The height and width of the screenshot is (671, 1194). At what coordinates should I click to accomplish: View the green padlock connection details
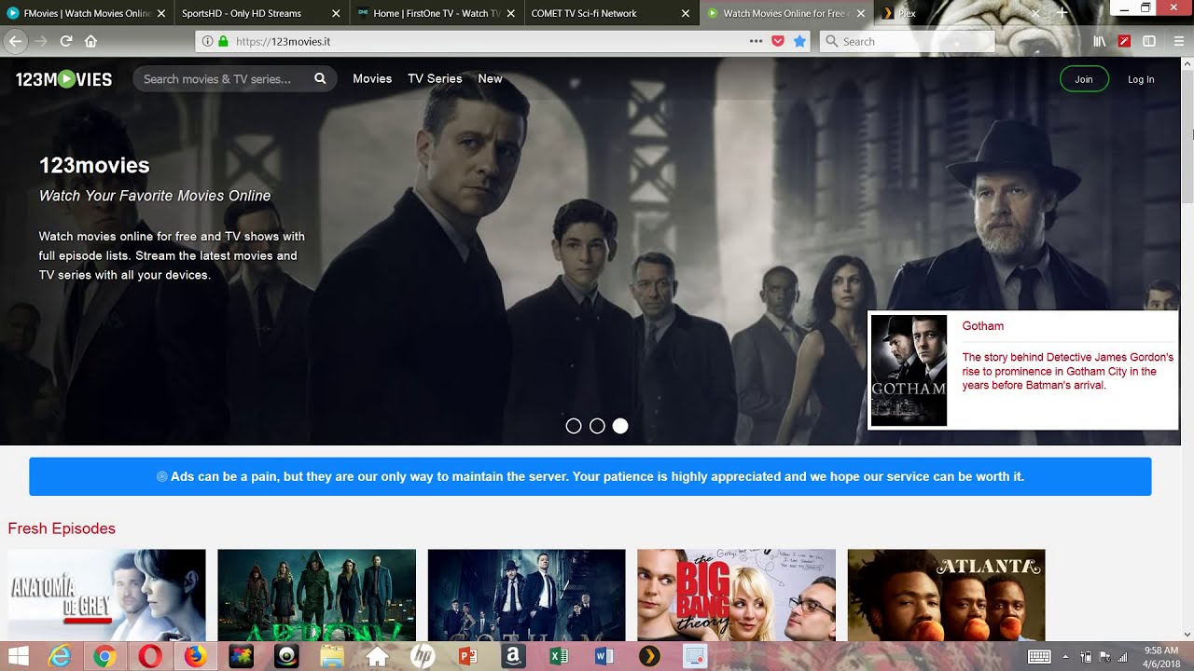223,41
